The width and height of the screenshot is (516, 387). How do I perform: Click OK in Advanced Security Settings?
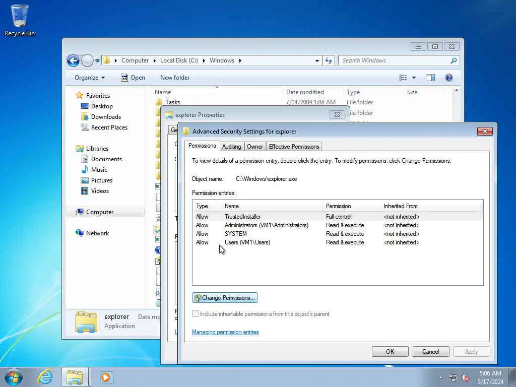[390, 351]
